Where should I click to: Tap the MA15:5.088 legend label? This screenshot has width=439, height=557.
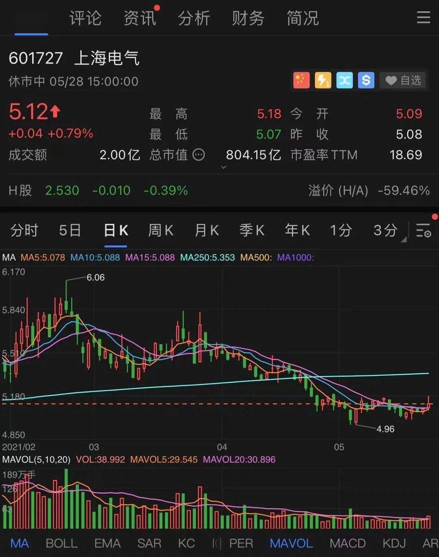tap(150, 257)
